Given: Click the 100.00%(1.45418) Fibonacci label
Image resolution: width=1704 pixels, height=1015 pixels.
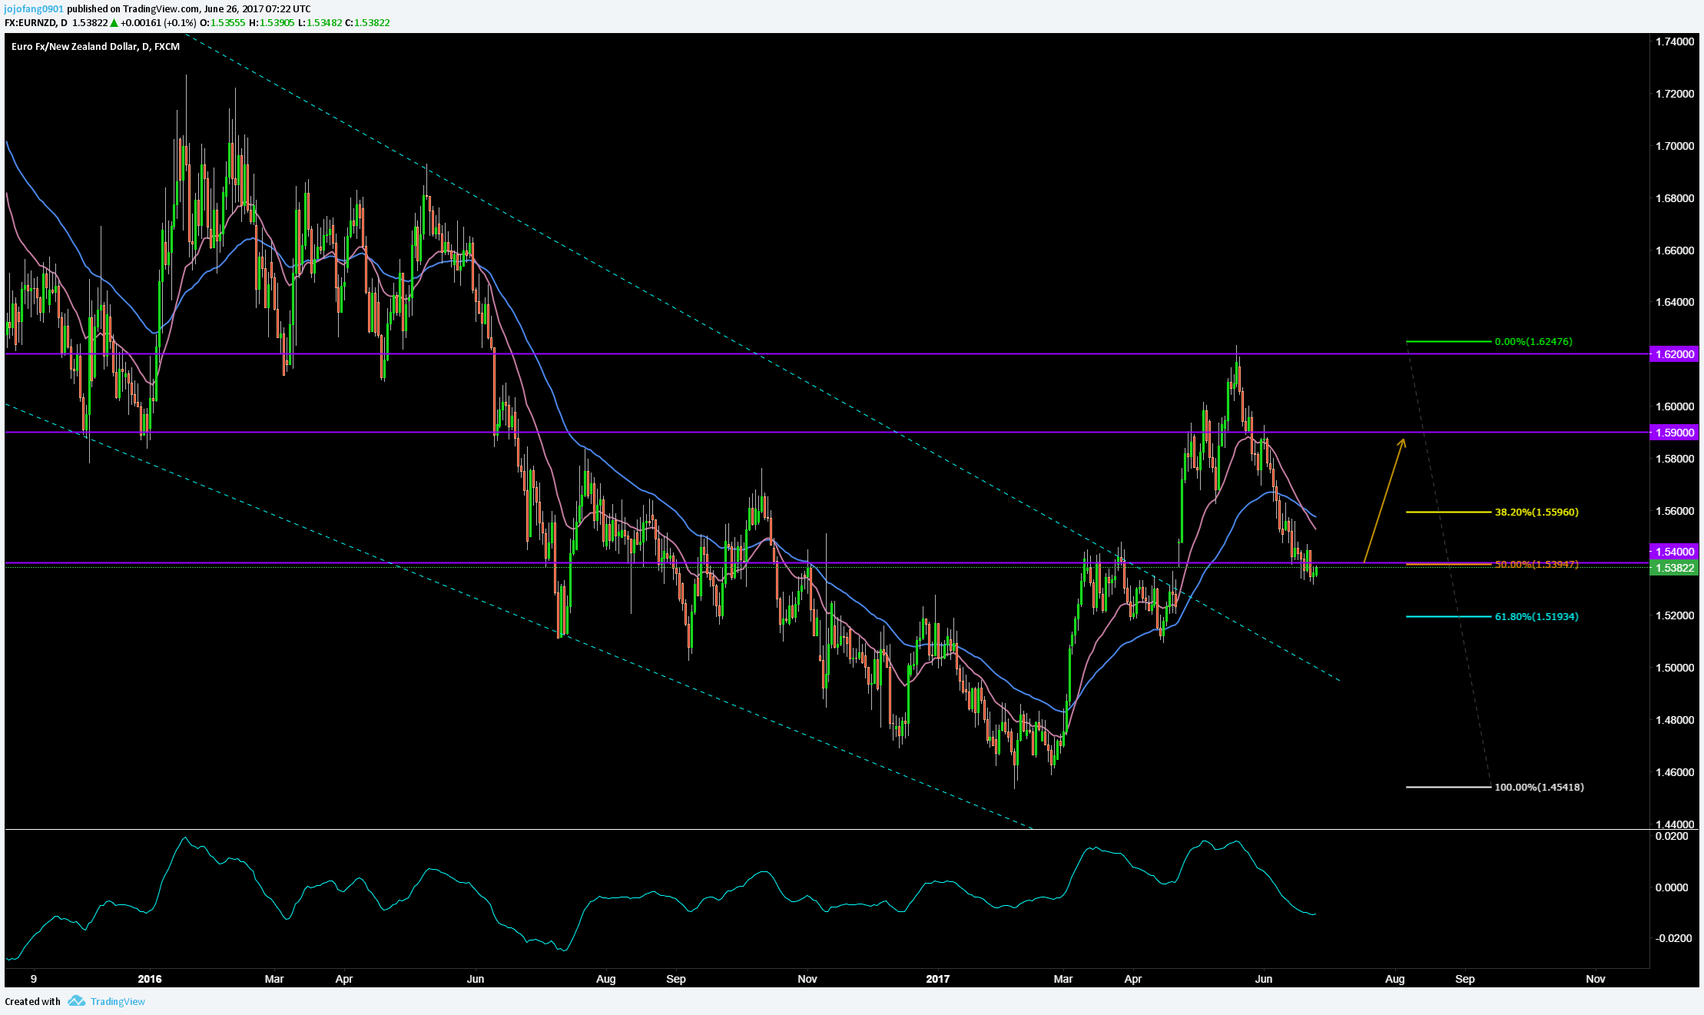Looking at the screenshot, I should [x=1539, y=787].
